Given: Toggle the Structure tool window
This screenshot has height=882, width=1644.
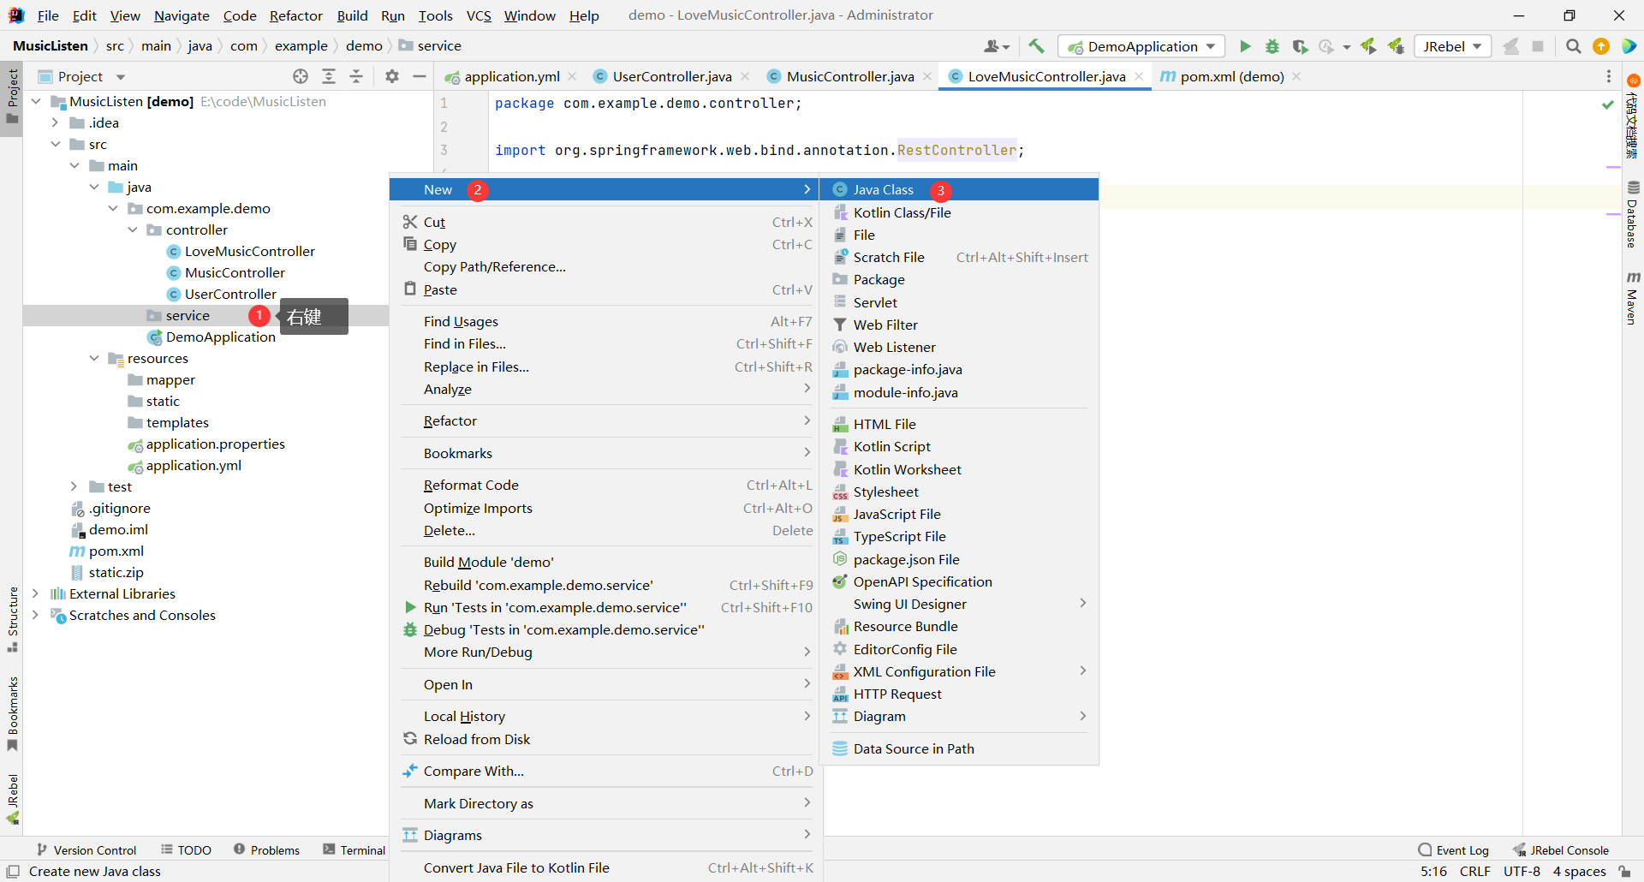Looking at the screenshot, I should coord(13,618).
